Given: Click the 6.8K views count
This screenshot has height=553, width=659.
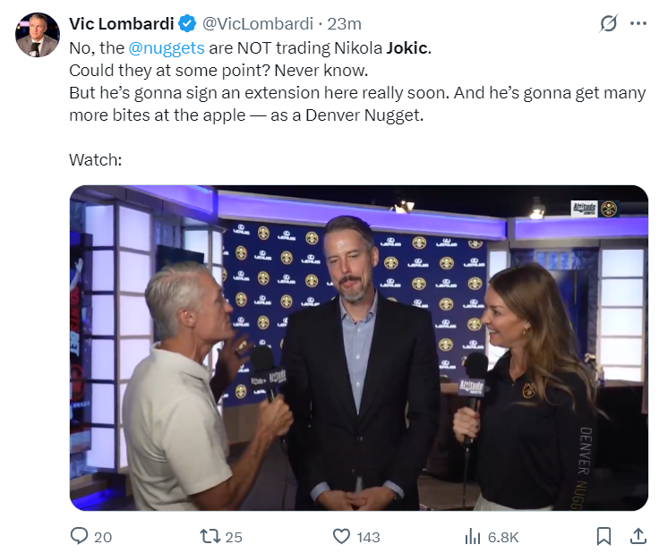Looking at the screenshot, I should tap(503, 537).
